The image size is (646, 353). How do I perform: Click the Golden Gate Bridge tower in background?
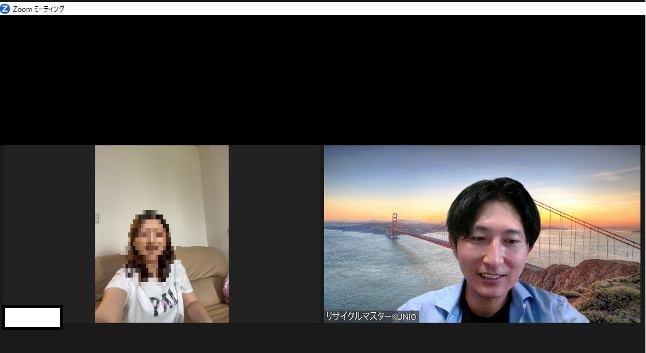click(x=394, y=224)
